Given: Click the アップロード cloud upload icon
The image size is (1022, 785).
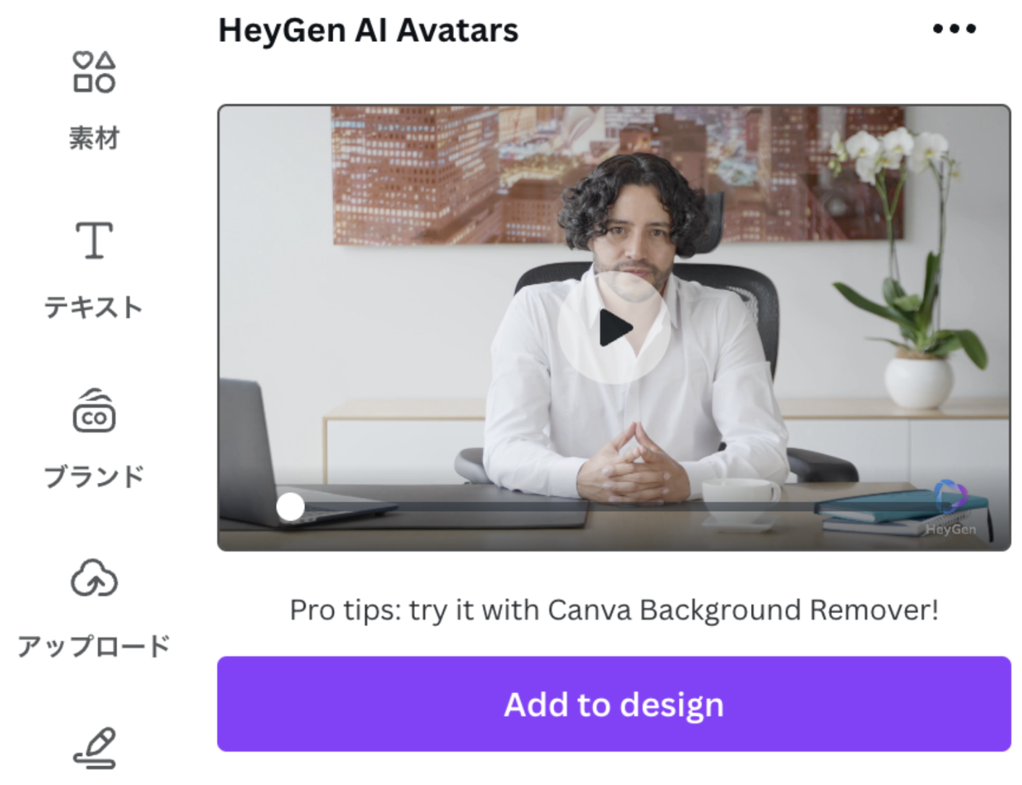Looking at the screenshot, I should [x=94, y=578].
